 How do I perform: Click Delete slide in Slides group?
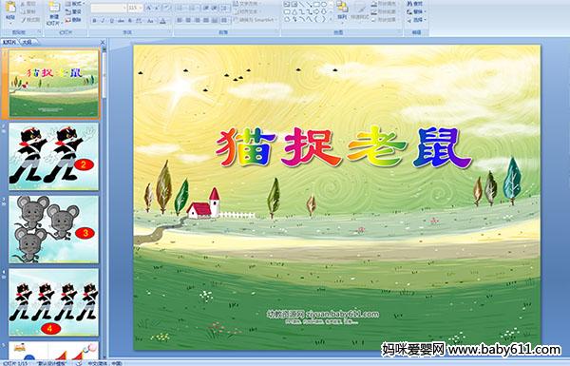click(73, 20)
